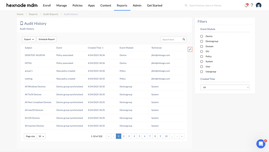
Task: Click the pencil icon to edit table columns
Action: (x=190, y=49)
